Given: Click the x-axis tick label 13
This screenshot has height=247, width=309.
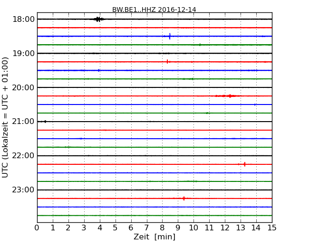Looking at the screenshot, I should [x=241, y=228].
